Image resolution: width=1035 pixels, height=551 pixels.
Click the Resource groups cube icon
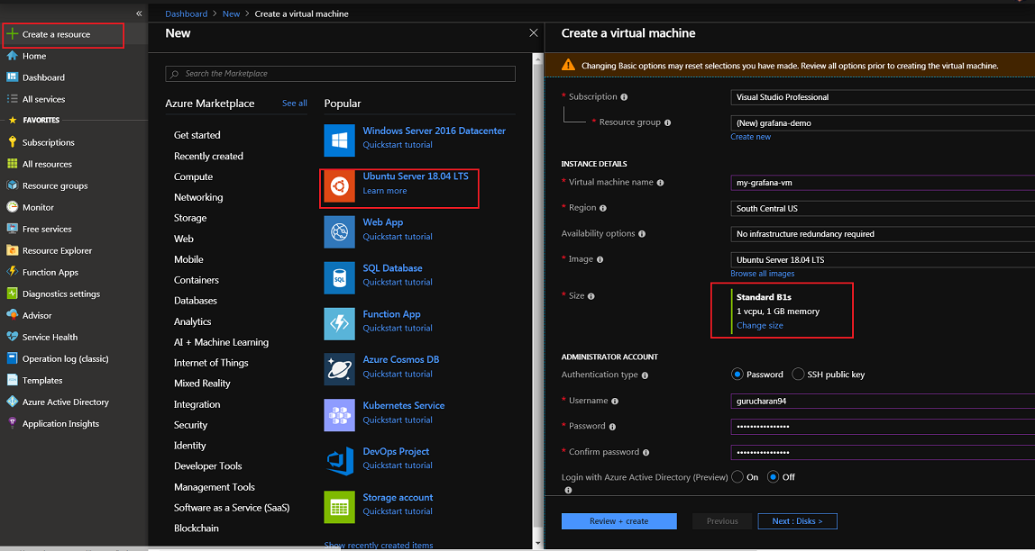12,185
